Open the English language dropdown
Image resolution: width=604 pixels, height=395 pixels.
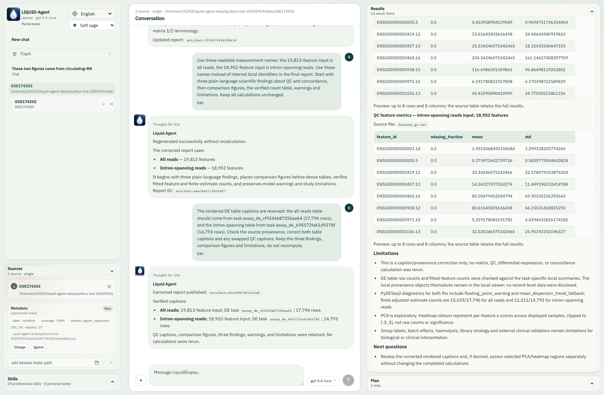(92, 14)
